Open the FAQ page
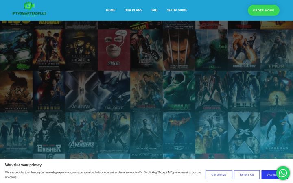 tap(154, 10)
